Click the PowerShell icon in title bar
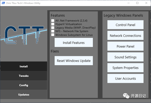The width and height of the screenshot is (151, 103). pyautogui.click(x=3, y=3)
